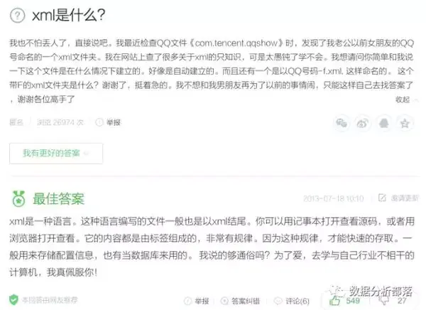Click the question mark icon beside title
Screen dimensions: 426x310
(x=17, y=15)
